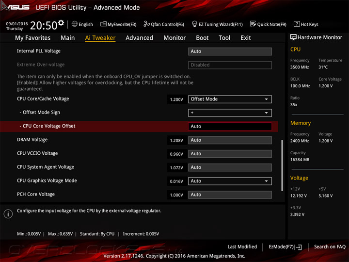Click the clock settings gear icon
This screenshot has width=349, height=262.
coord(61,23)
